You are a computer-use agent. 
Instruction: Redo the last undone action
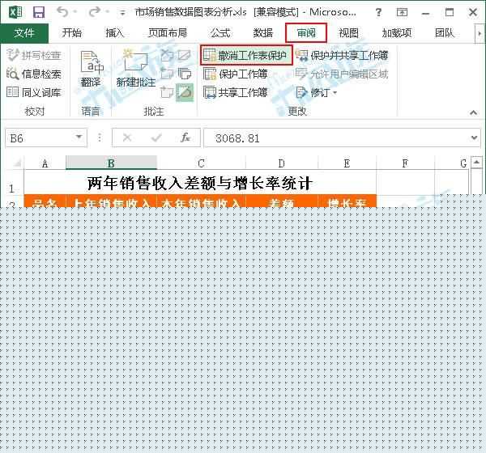(x=94, y=12)
